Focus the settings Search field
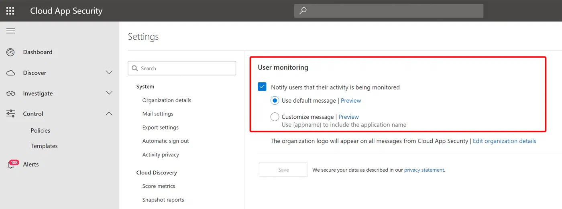Screen dimensions: 562x209 click(182, 68)
